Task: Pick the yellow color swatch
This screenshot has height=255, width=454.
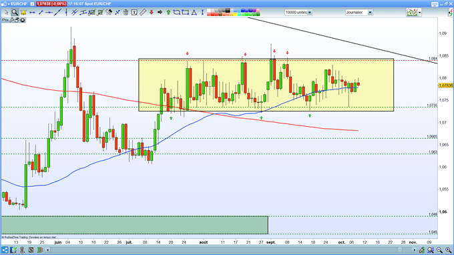Action: coord(235,15)
